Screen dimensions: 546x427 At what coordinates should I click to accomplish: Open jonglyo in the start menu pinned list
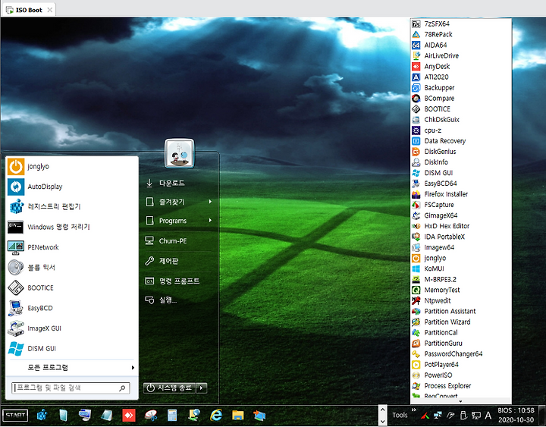(72, 167)
